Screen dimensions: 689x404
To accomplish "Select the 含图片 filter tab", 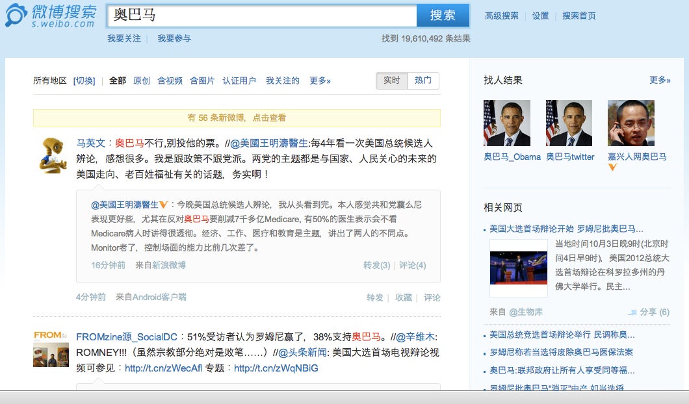I will (202, 81).
